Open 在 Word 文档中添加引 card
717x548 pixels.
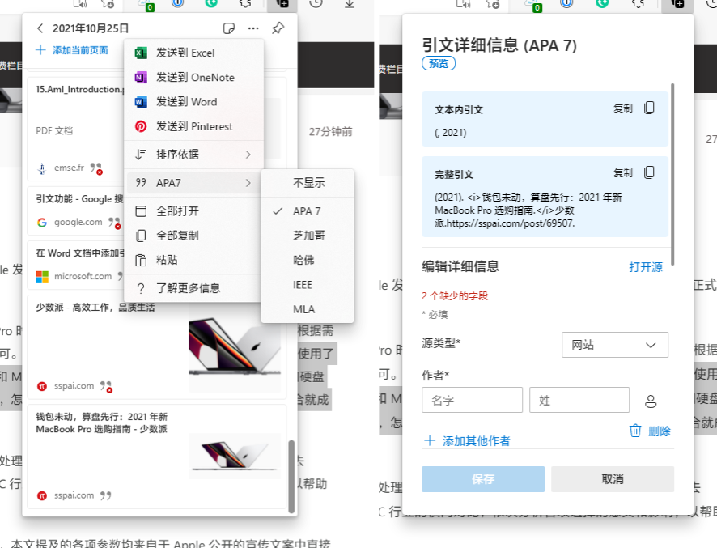[x=75, y=265]
